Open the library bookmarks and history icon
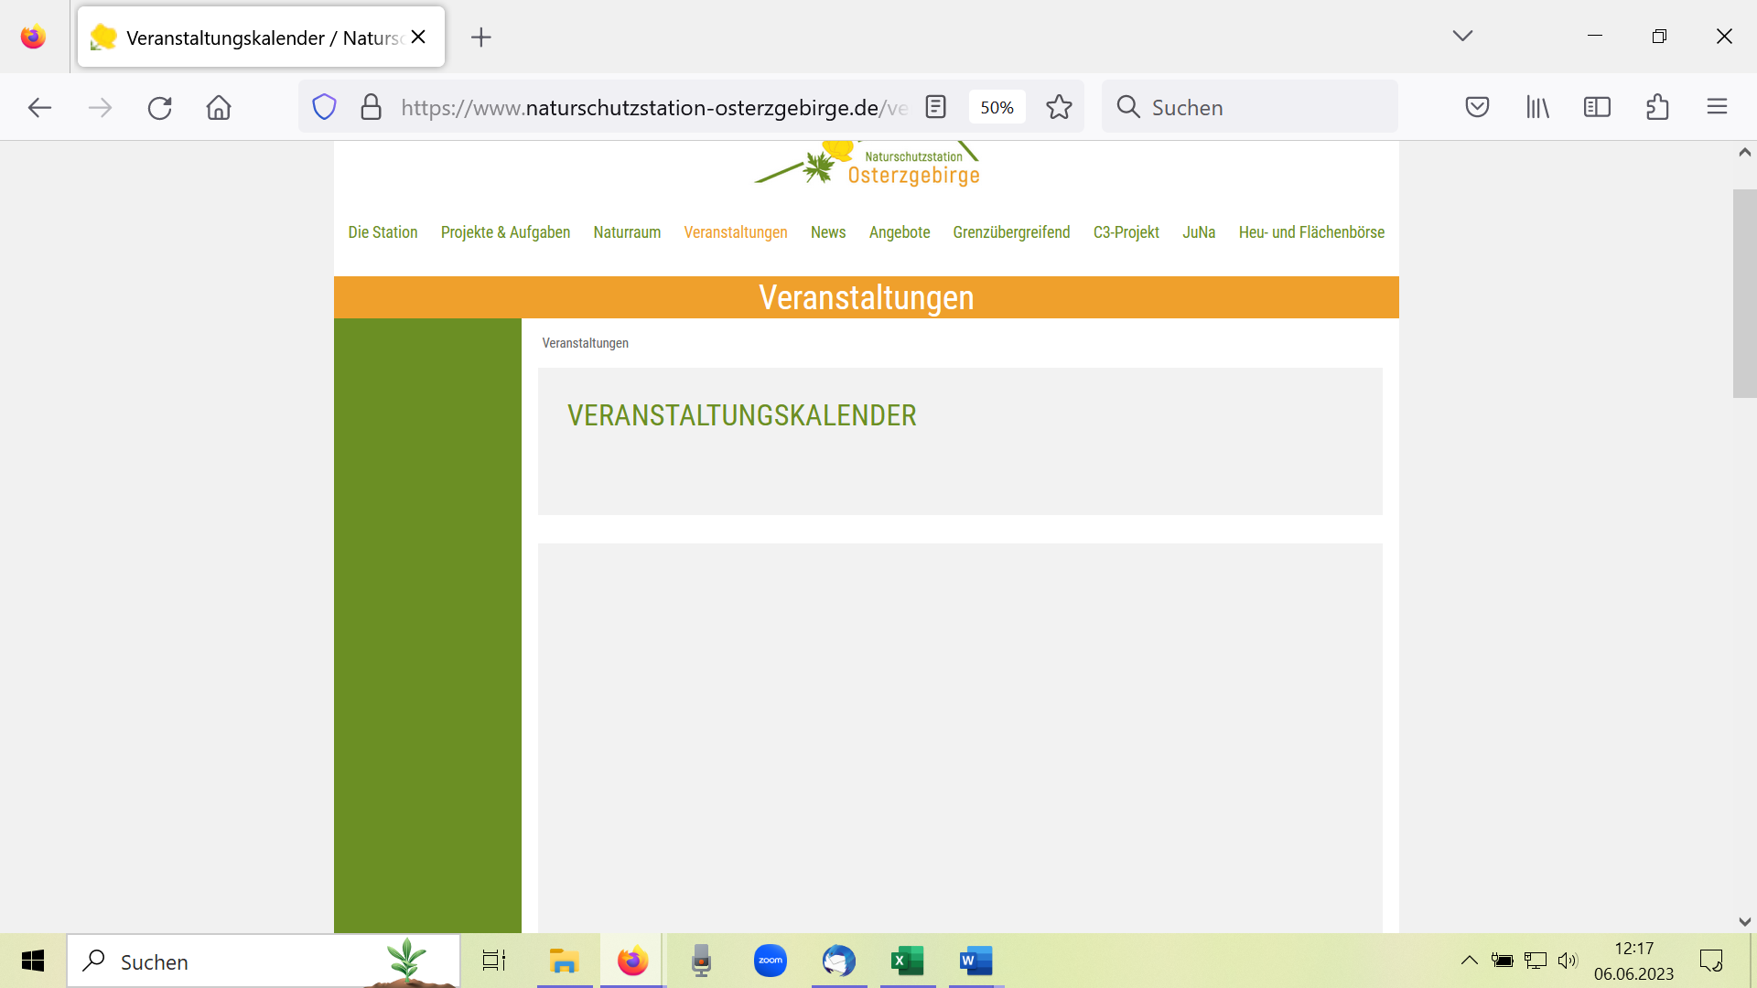Viewport: 1757px width, 988px height. [1537, 107]
